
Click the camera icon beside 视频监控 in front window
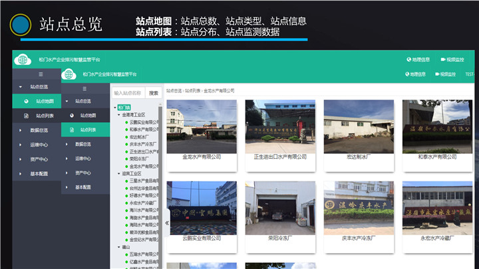point(437,74)
